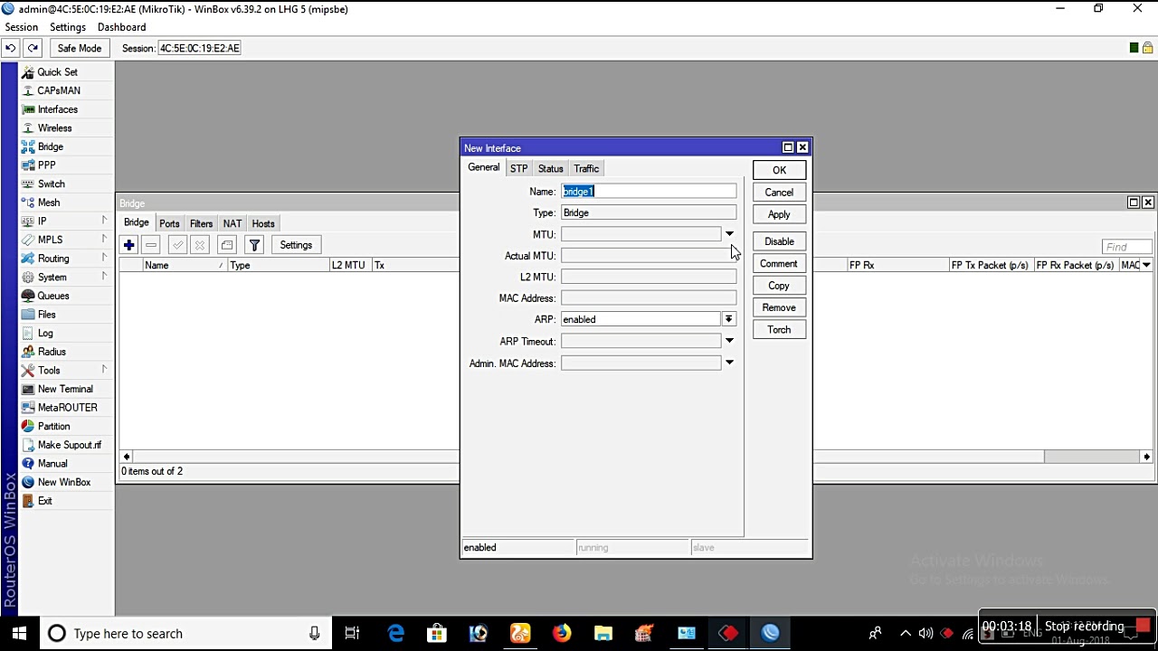This screenshot has height=651, width=1158.
Task: Click the Disable button
Action: (779, 241)
